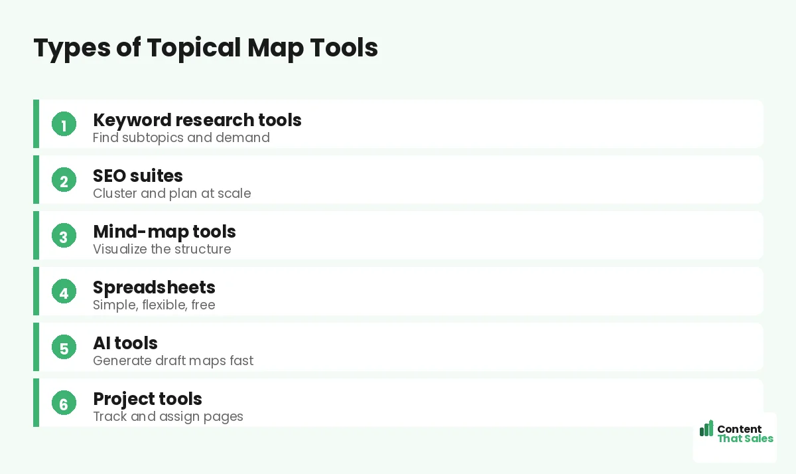The image size is (796, 474).
Task: Click the 'Content That Sales' brand text
Action: pos(745,434)
